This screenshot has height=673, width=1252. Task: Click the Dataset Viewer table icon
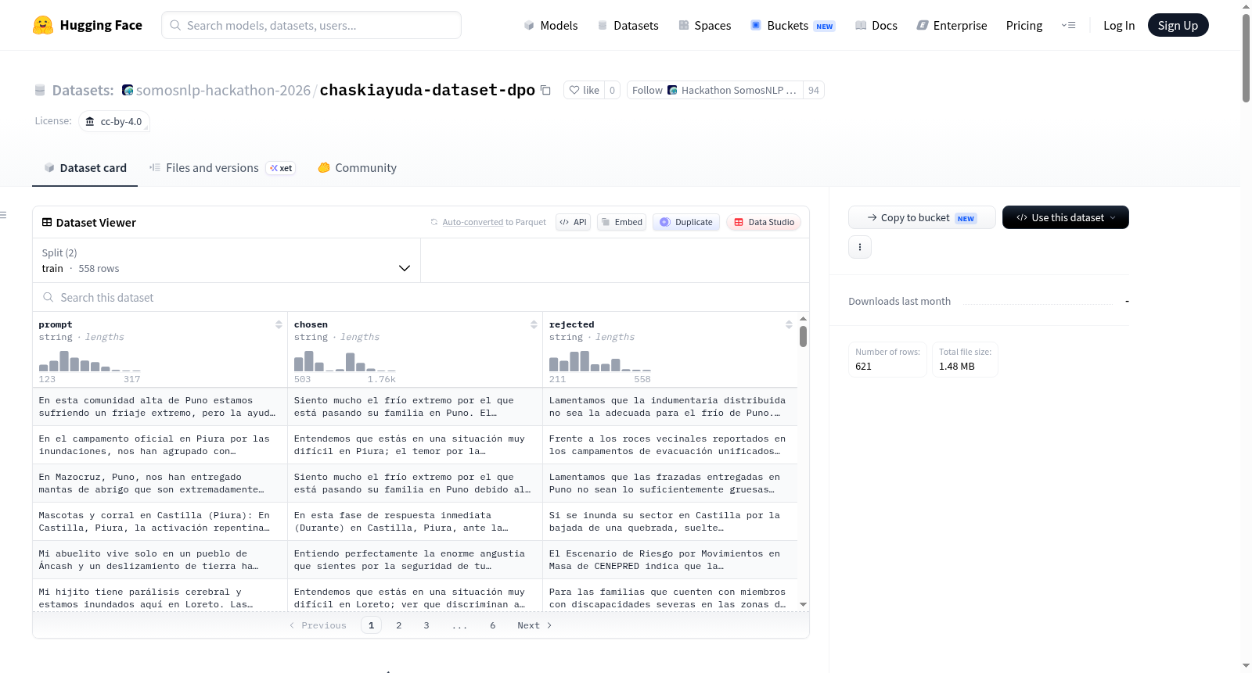click(47, 223)
